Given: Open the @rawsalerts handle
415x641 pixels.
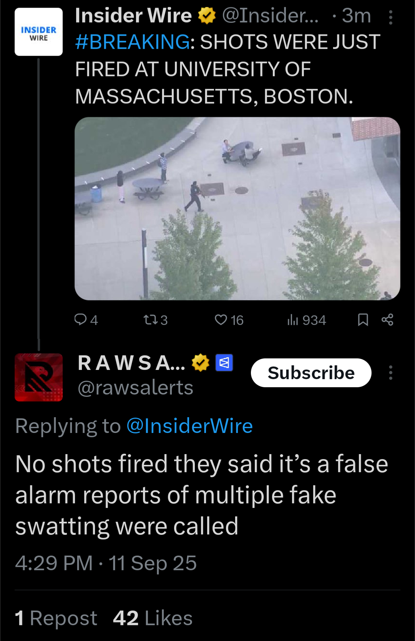Looking at the screenshot, I should (135, 388).
